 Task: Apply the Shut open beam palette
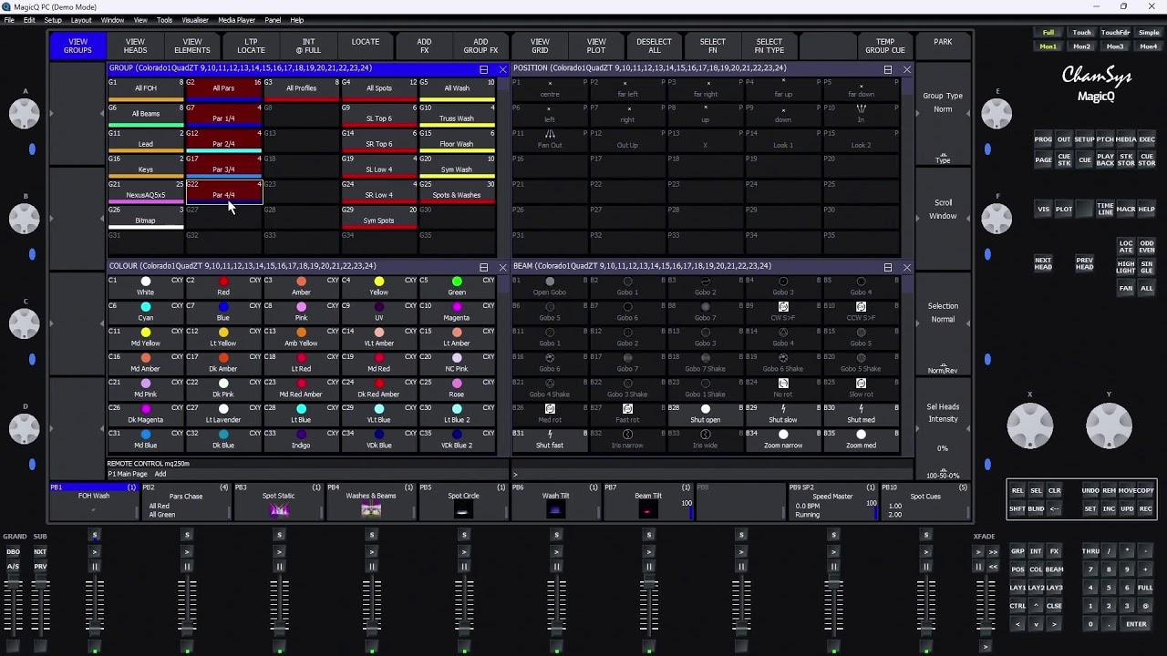point(705,414)
